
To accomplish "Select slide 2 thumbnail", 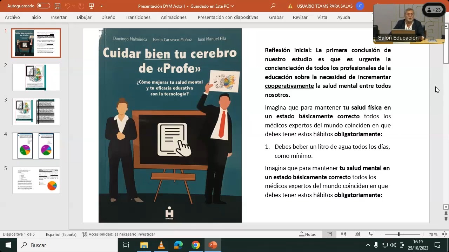I will 36,77.
